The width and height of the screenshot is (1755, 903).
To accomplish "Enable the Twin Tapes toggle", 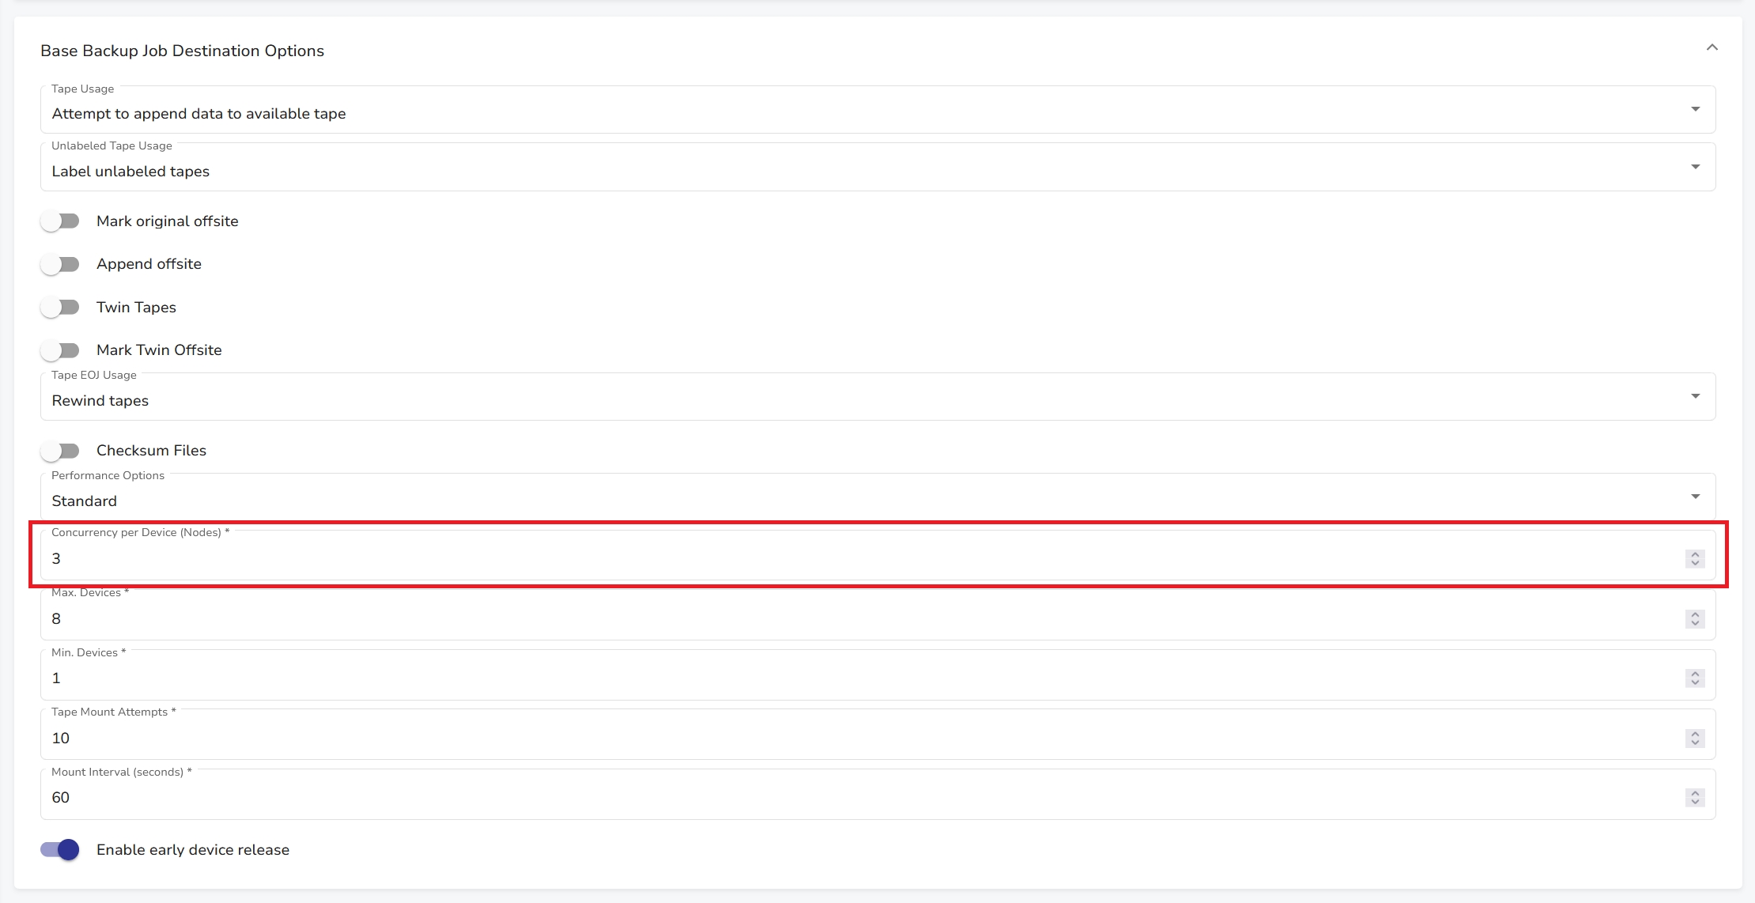I will (x=60, y=307).
